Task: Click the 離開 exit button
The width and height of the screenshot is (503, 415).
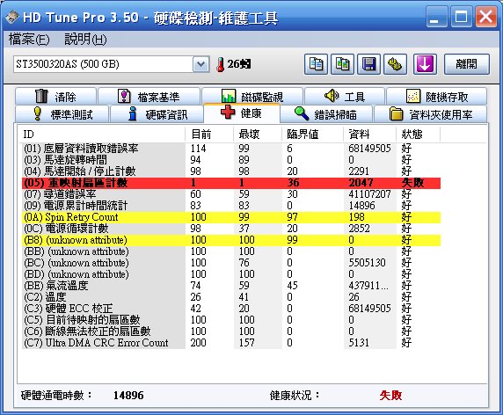Action: coord(467,64)
